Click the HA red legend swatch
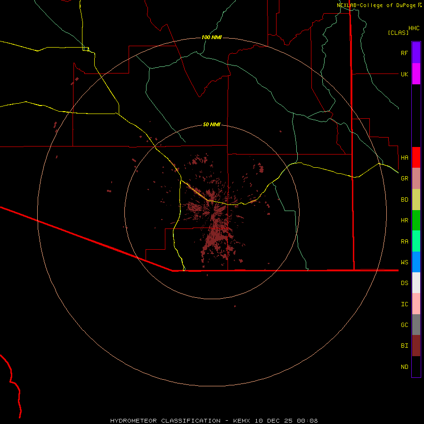The width and height of the screenshot is (424, 424). [416, 157]
